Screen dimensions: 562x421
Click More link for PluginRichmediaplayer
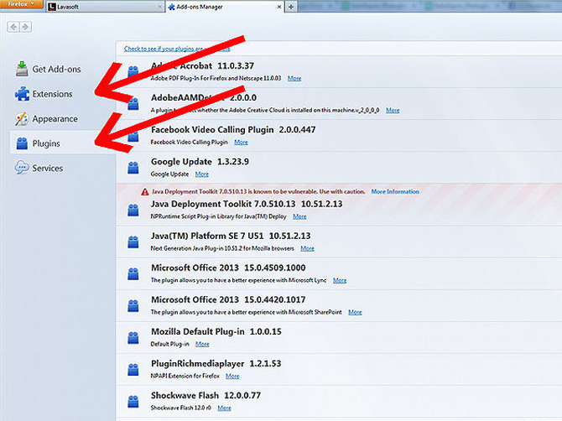pos(232,376)
